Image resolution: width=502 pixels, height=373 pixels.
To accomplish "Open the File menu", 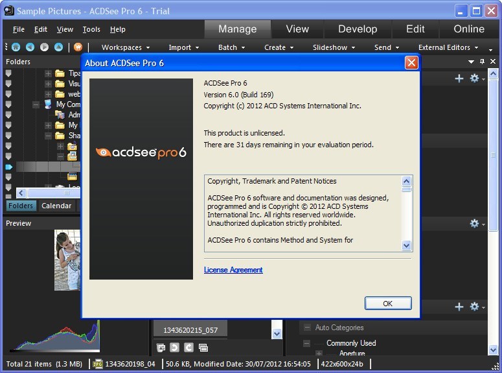I will click(19, 29).
